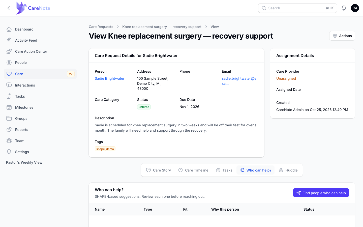Switch to the Huddle tab

tap(288, 170)
